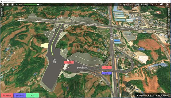Viewport: 171px width, 98px height.
Task: Open the 模型管理 side panel tab
Action: 169,12
